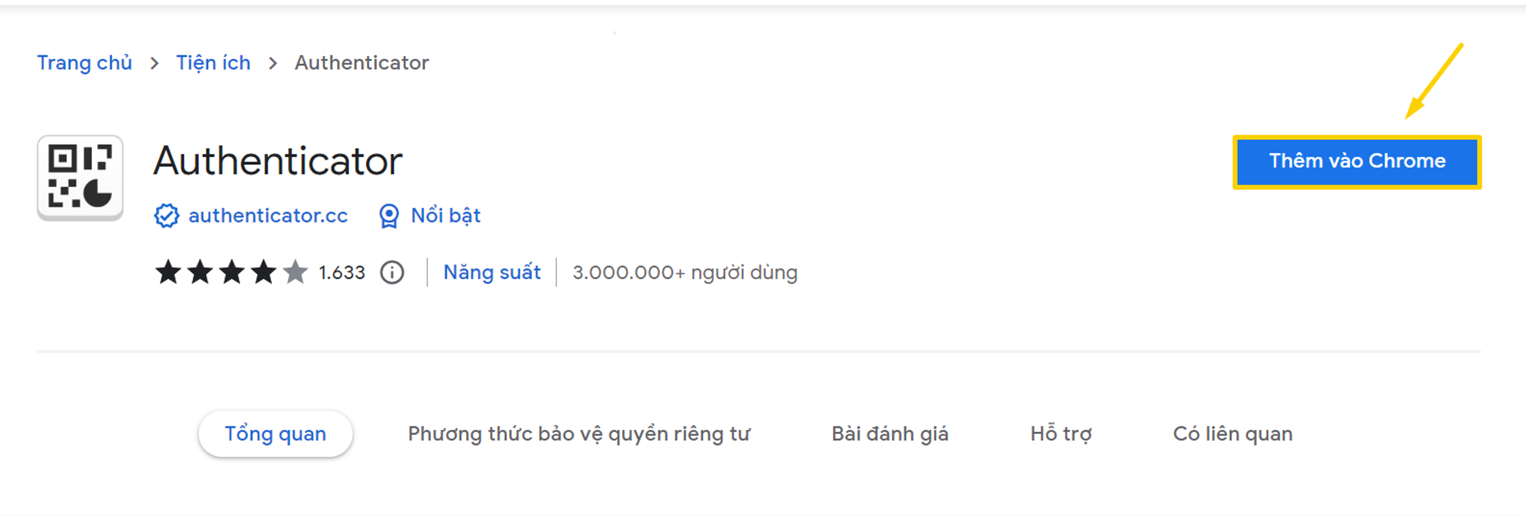The height and width of the screenshot is (516, 1526).
Task: Visit authenticator.cc publisher link
Action: pos(268,215)
